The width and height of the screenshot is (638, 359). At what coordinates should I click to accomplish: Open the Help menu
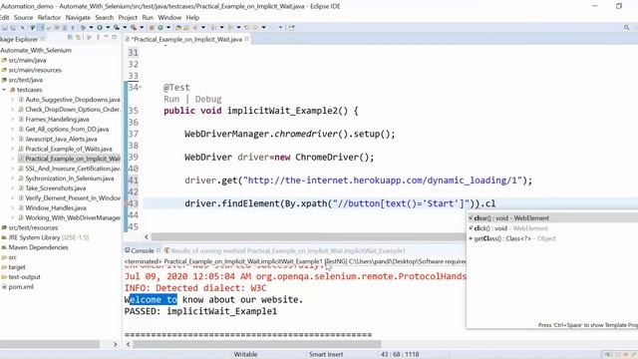[192, 18]
